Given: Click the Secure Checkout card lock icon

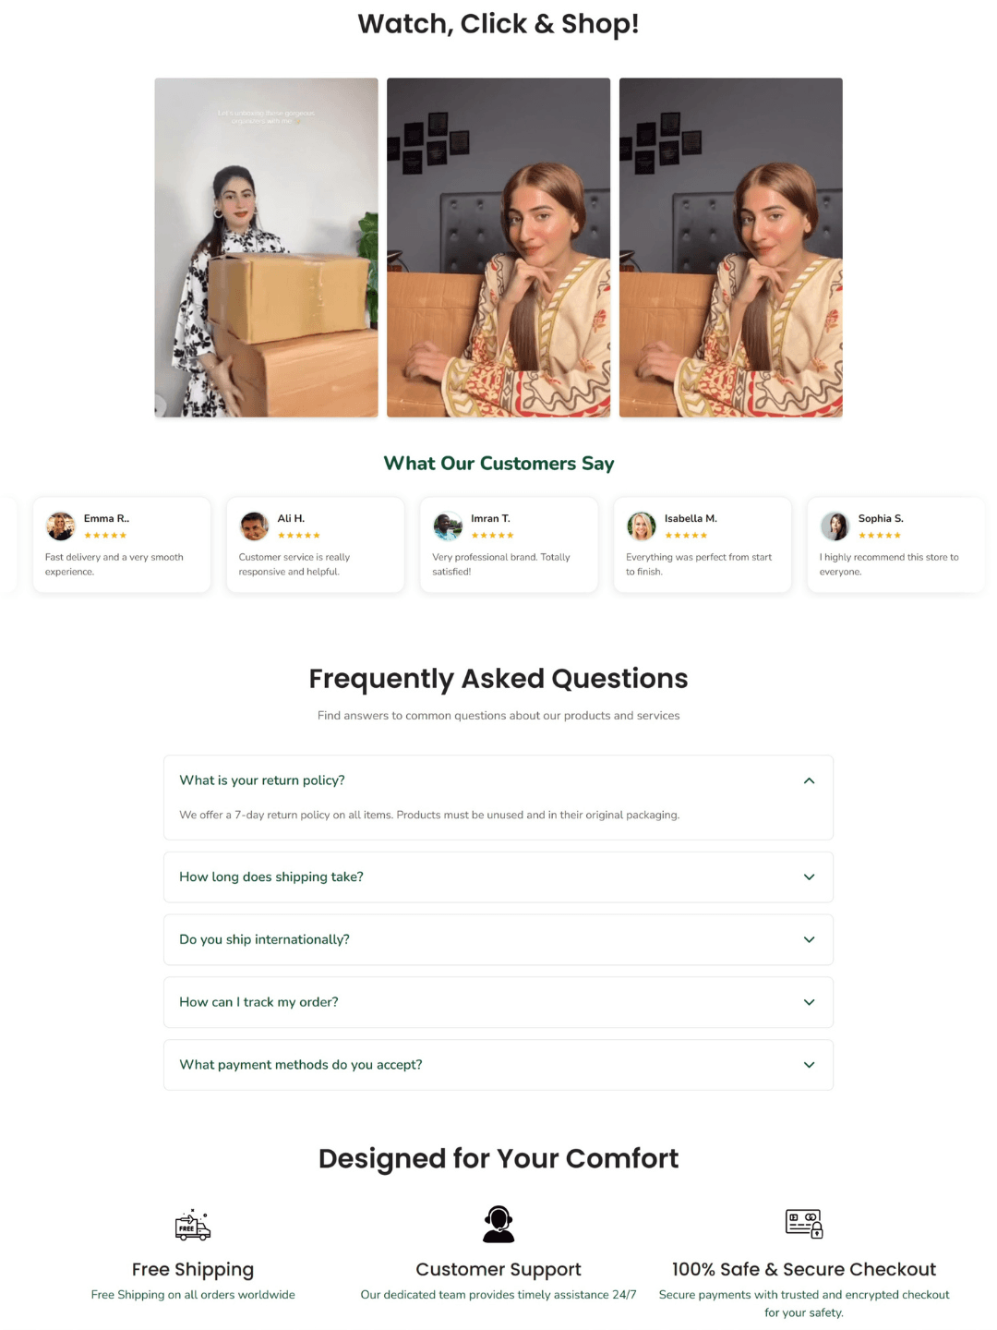Looking at the screenshot, I should coord(804,1224).
